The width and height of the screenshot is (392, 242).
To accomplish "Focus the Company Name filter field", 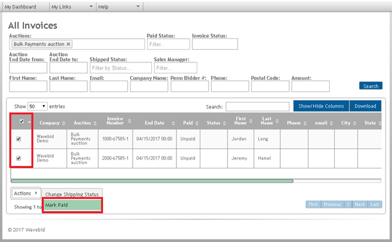I will [x=150, y=86].
